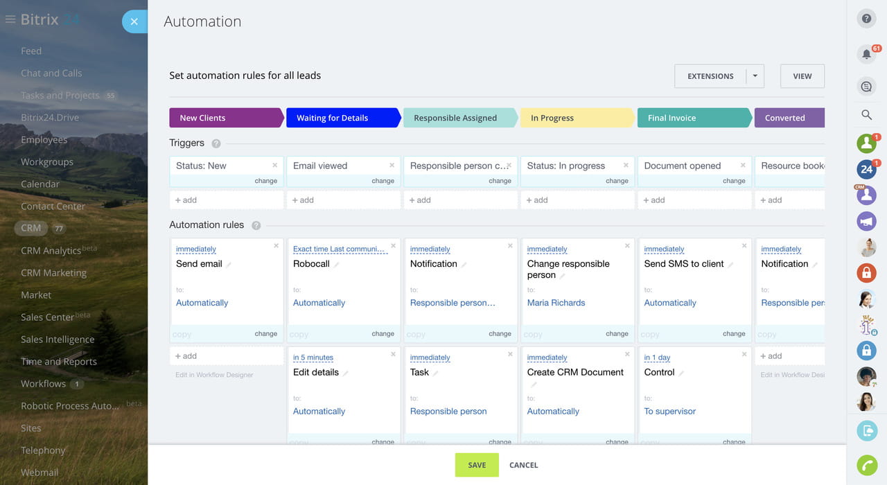Viewport: 887px width, 485px height.
Task: Open the 'in 5 minutes' delay selector
Action: coord(313,358)
